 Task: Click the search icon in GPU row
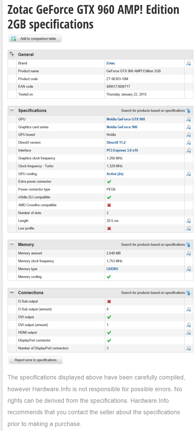tap(188, 119)
